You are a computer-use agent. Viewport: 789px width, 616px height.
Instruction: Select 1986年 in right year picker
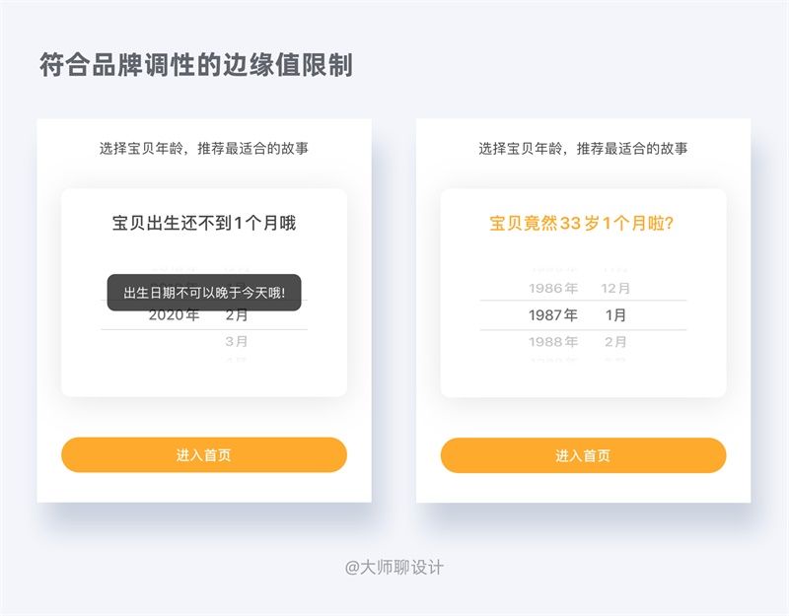click(x=553, y=288)
